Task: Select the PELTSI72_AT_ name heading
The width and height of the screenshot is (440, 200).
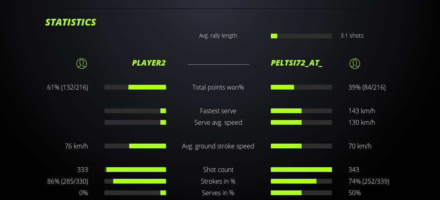Action: (296, 63)
